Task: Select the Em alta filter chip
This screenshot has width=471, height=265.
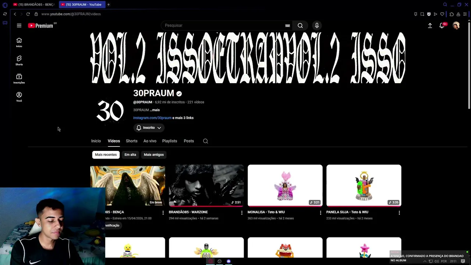Action: (130, 155)
